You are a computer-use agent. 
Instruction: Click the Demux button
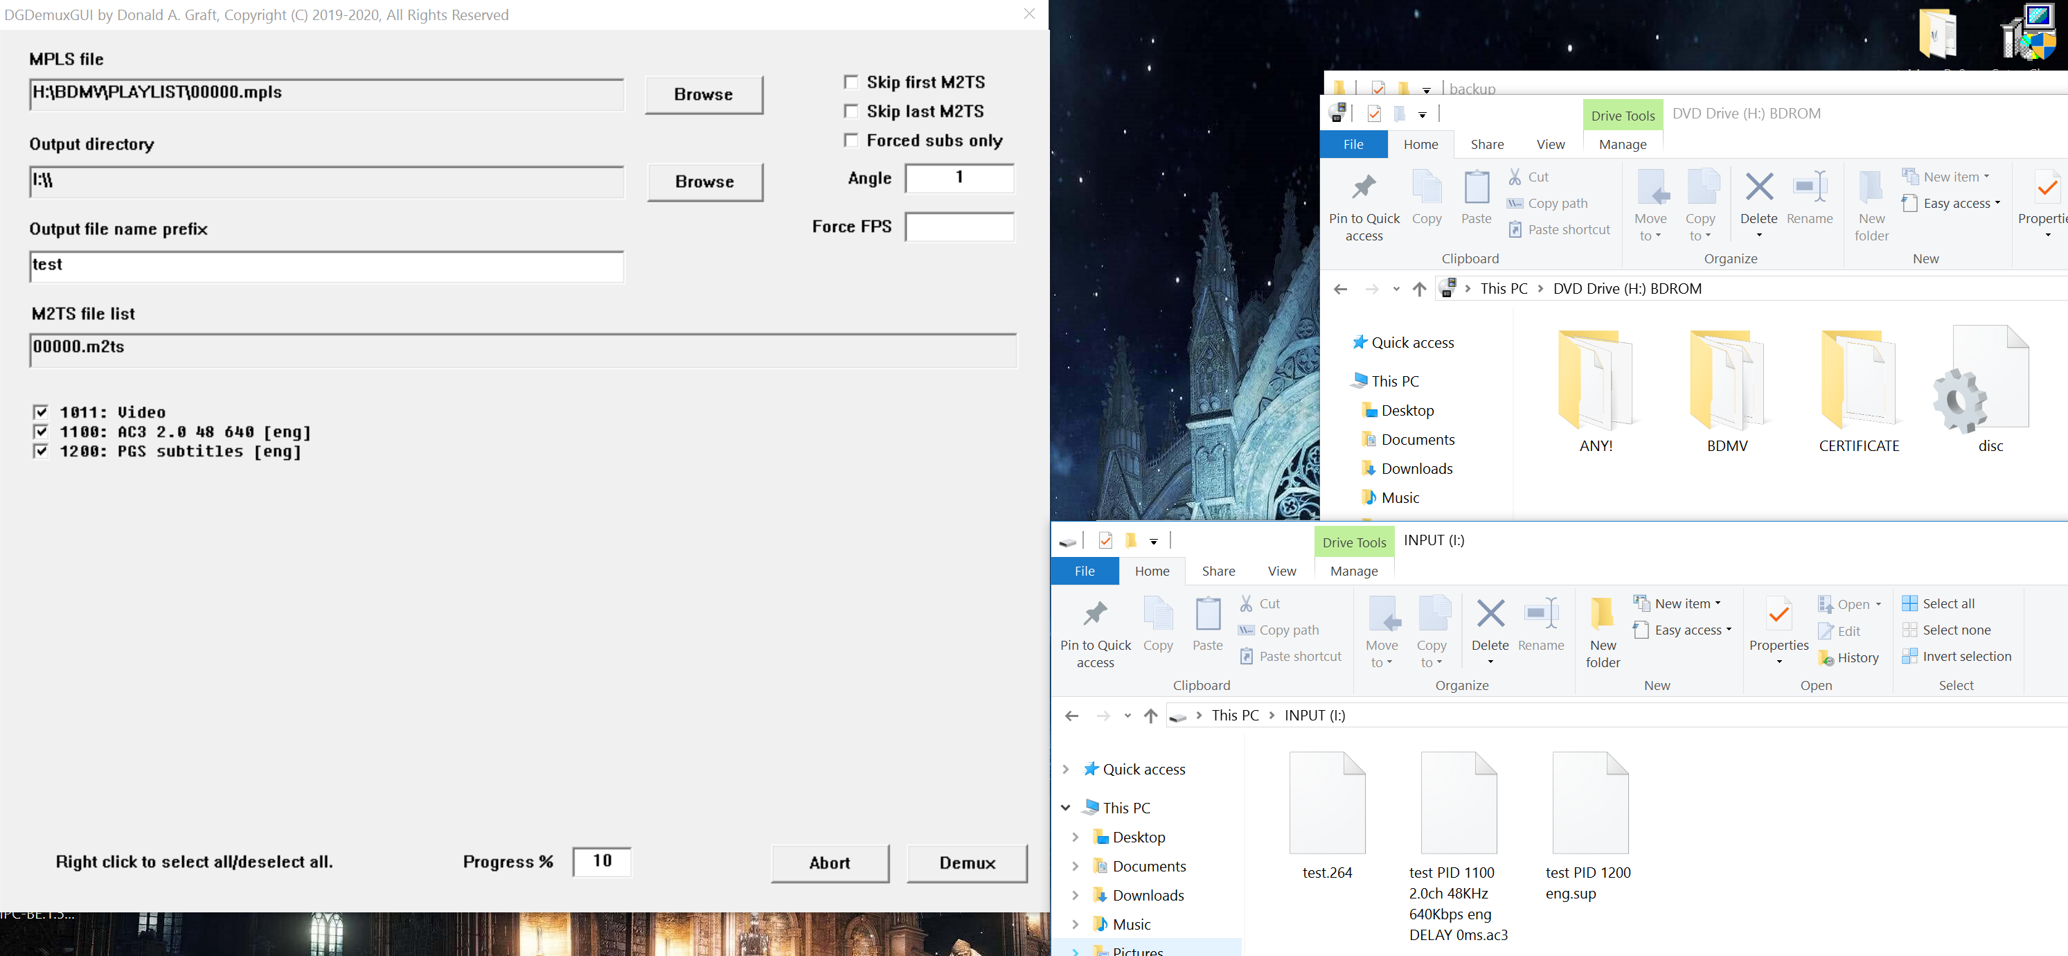click(x=968, y=863)
